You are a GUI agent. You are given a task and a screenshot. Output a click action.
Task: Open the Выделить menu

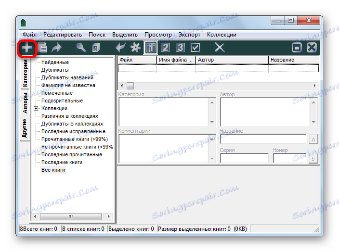tap(125, 35)
